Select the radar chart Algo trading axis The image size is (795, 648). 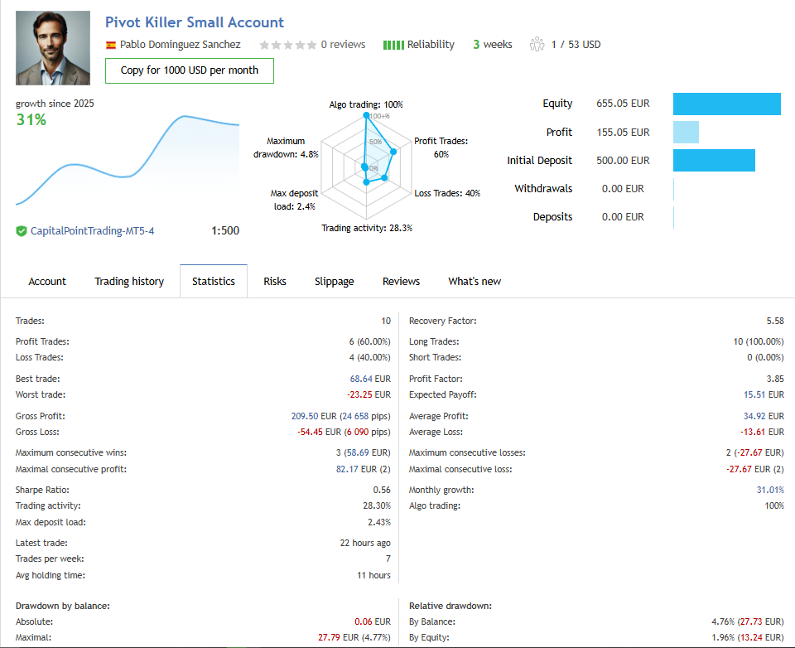click(x=367, y=116)
